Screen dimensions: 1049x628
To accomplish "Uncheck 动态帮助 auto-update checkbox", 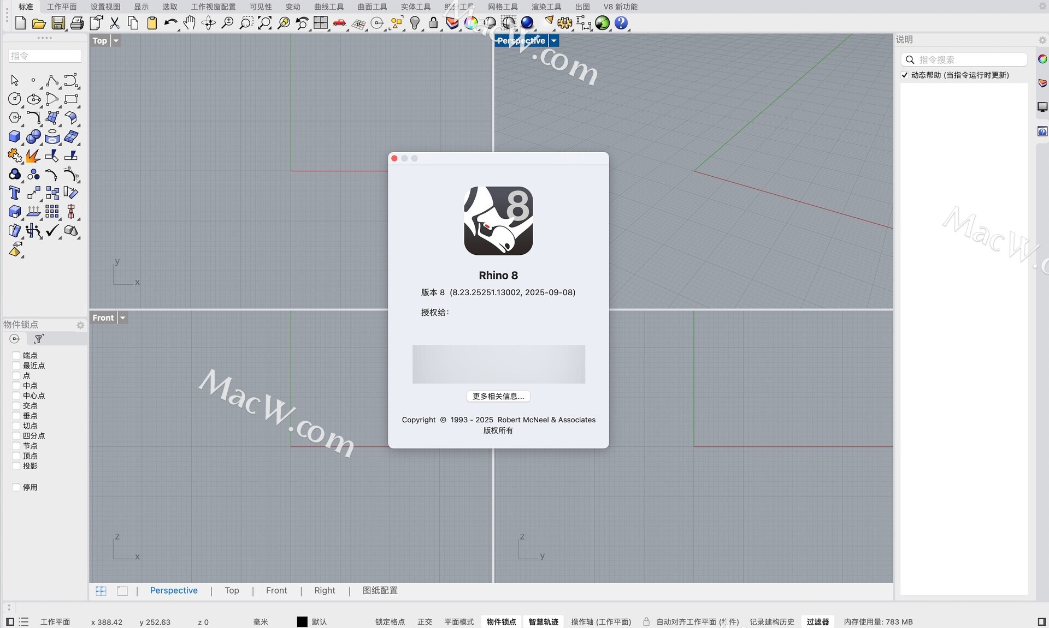I will 905,75.
